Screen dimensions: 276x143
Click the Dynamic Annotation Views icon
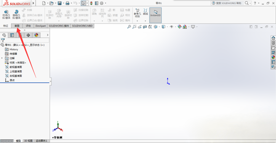pos(150,27)
